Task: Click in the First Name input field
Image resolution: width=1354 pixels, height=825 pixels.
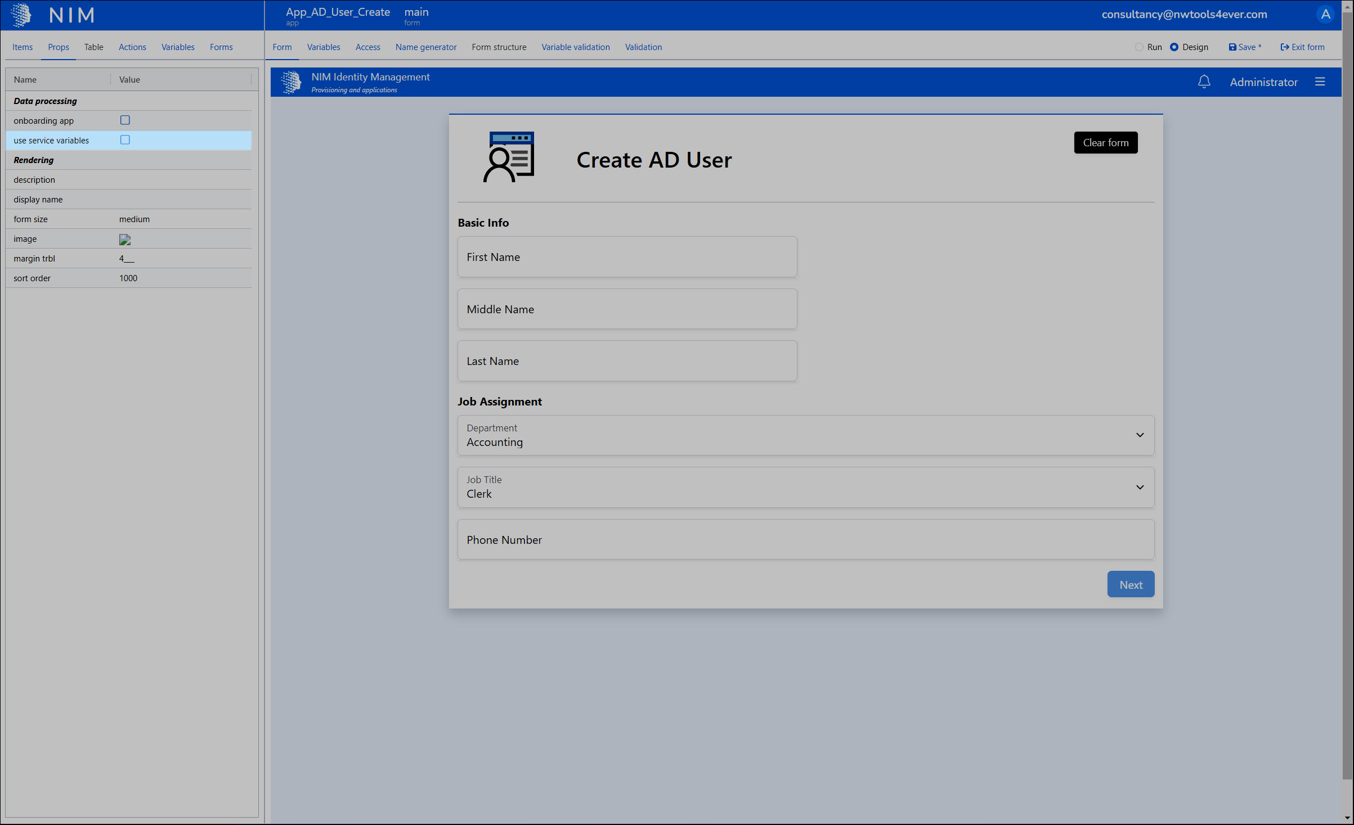Action: pyautogui.click(x=627, y=257)
